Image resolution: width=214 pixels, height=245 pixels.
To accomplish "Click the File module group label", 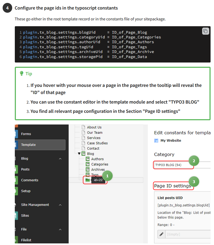I will pyautogui.click(x=24, y=229).
